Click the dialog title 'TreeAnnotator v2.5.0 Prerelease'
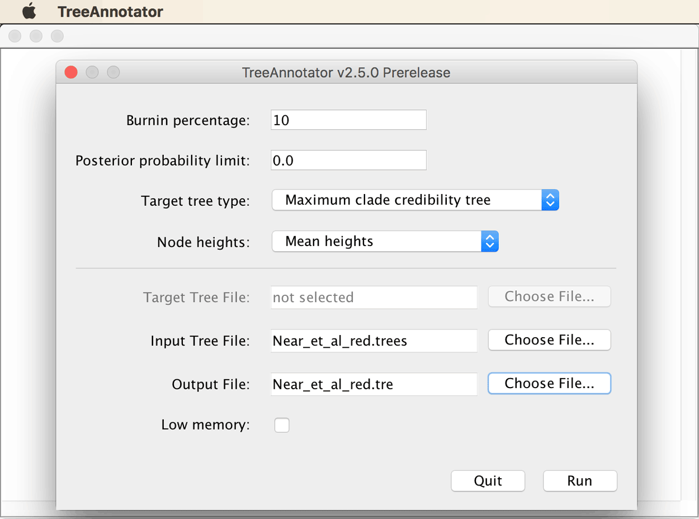 click(x=346, y=73)
